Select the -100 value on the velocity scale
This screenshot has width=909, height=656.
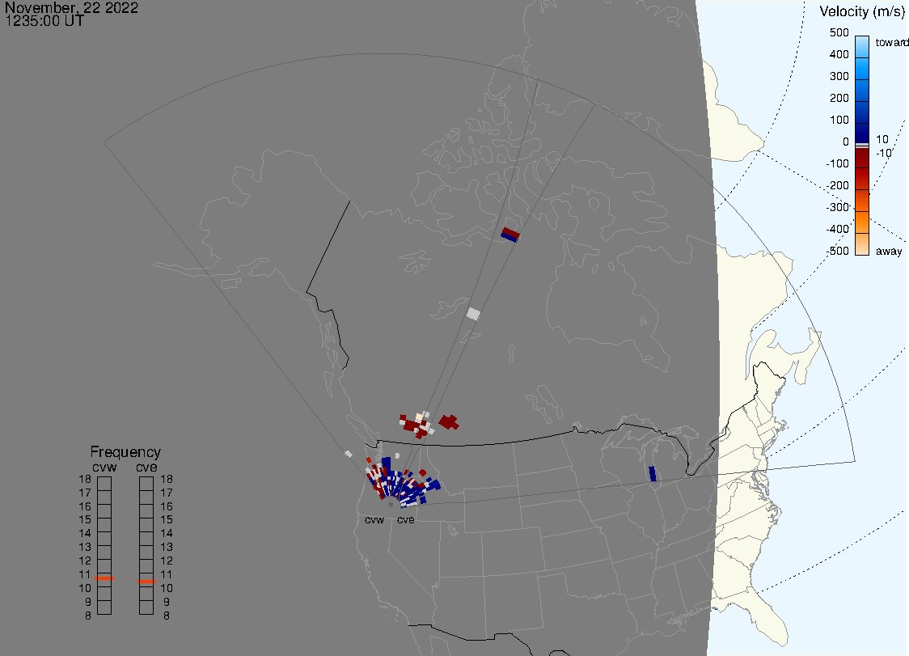(x=837, y=163)
